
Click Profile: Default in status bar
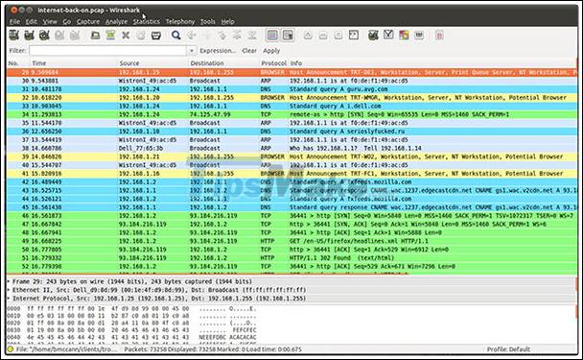508,349
